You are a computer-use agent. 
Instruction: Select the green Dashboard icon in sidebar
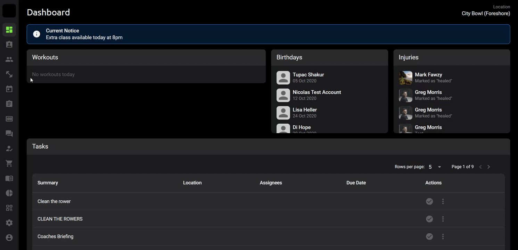click(x=9, y=30)
